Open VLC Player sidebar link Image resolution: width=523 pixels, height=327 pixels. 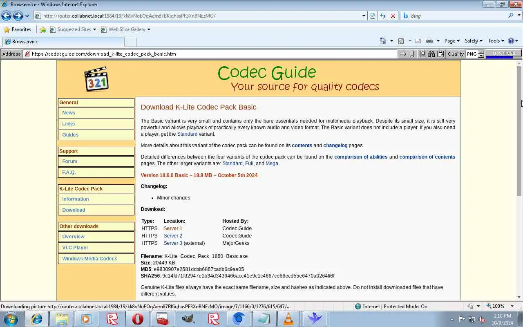96,248
